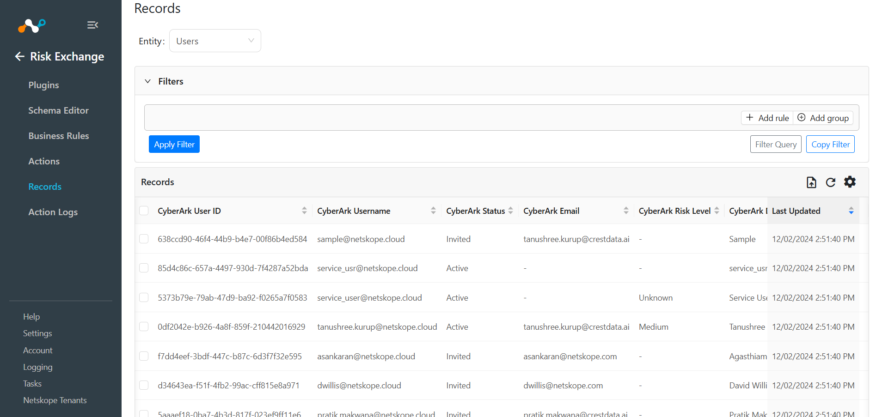
Task: Open Schema Editor page
Action: click(x=58, y=110)
